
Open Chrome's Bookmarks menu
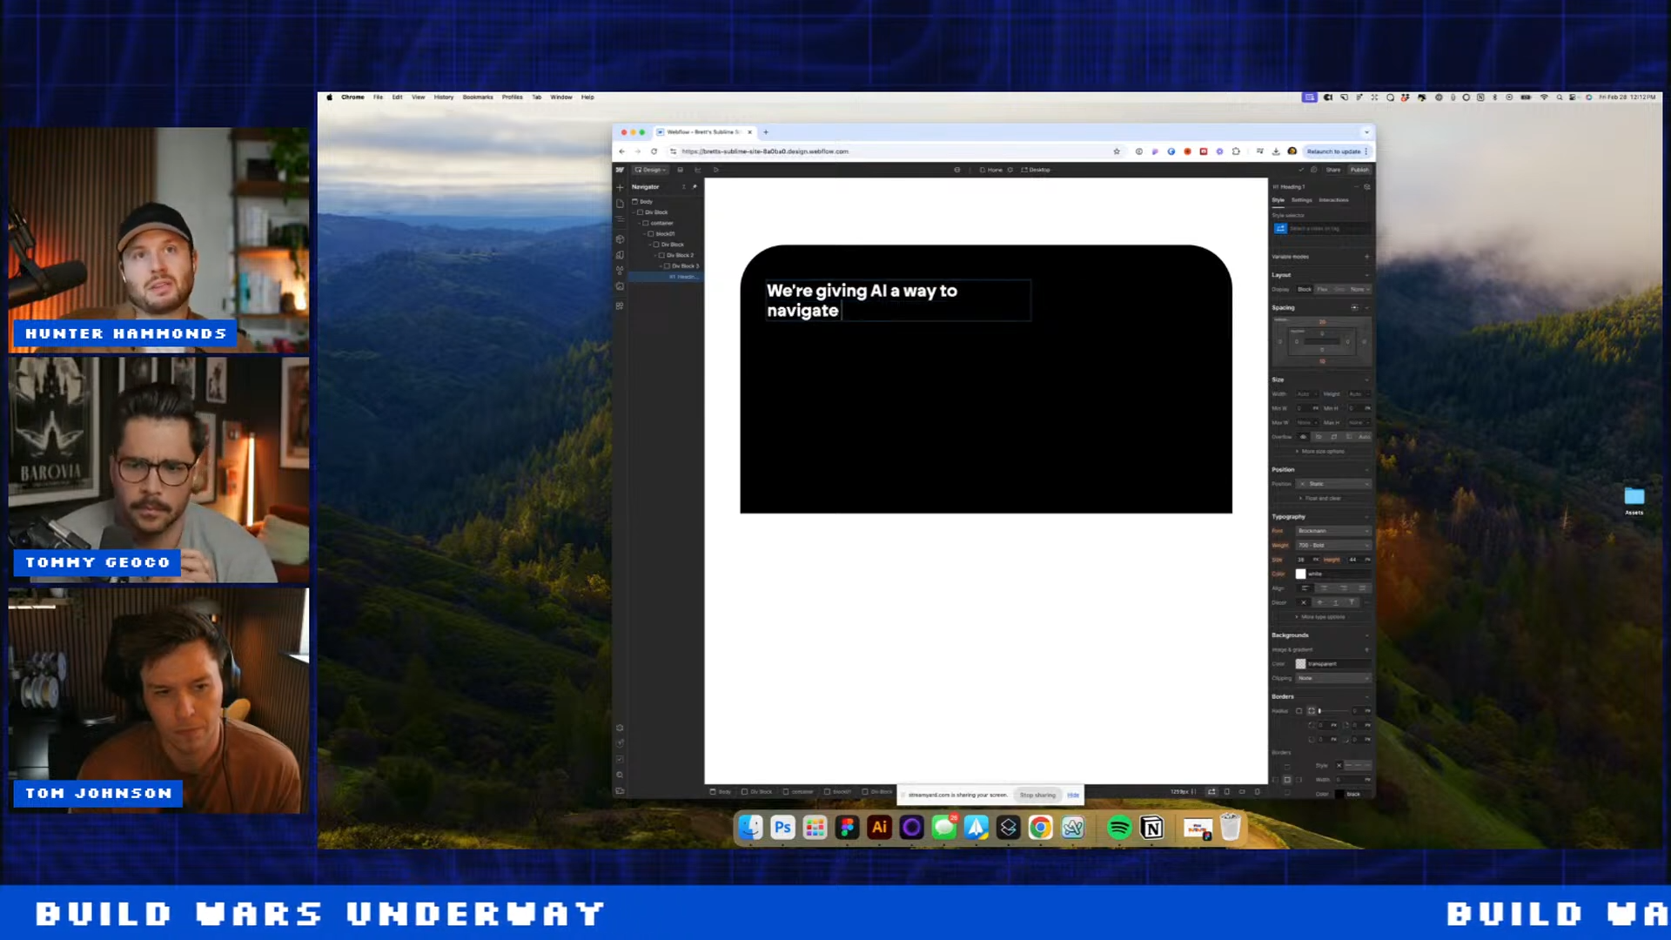[478, 97]
